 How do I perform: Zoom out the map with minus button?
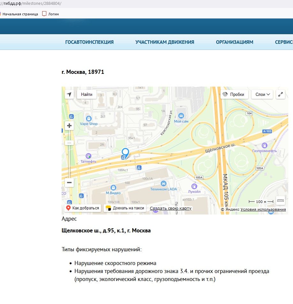point(69,183)
